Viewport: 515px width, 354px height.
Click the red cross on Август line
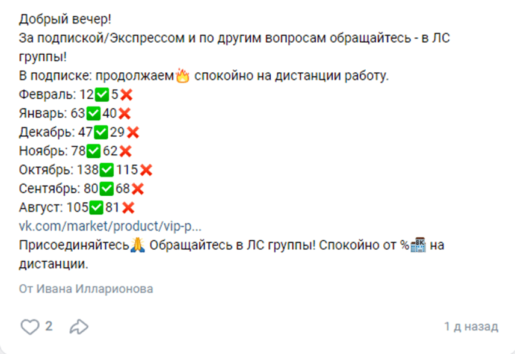pos(128,208)
